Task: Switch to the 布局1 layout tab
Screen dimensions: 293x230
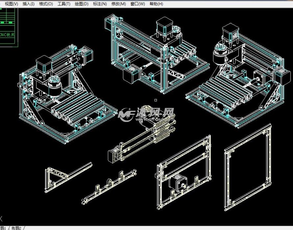Action: [x=3, y=228]
